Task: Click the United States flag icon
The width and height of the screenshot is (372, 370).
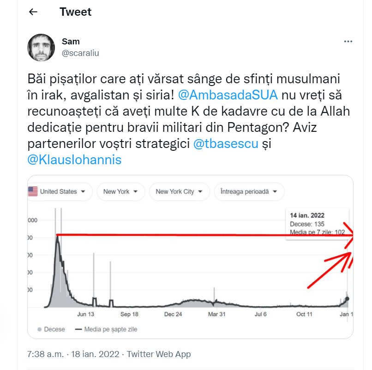Action: (x=33, y=191)
